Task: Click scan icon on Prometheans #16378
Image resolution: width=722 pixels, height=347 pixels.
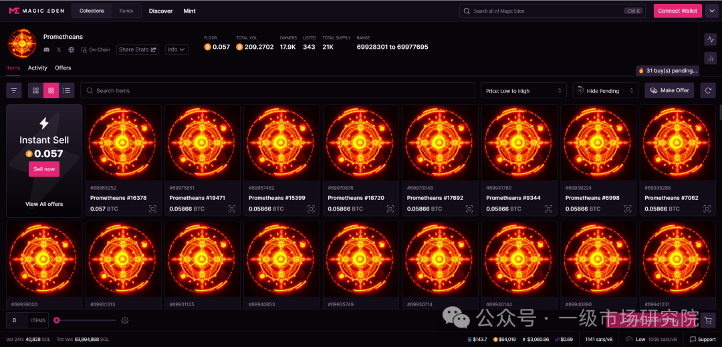Action: tap(152, 209)
